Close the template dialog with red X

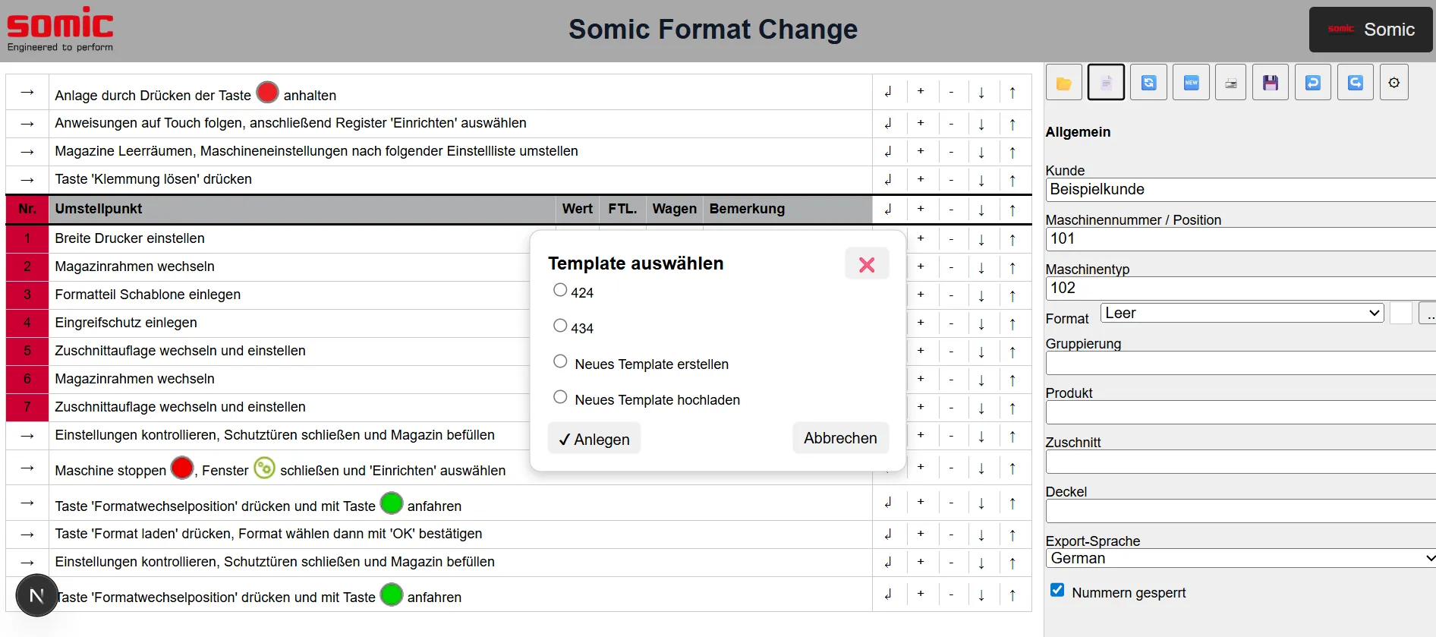pyautogui.click(x=867, y=264)
